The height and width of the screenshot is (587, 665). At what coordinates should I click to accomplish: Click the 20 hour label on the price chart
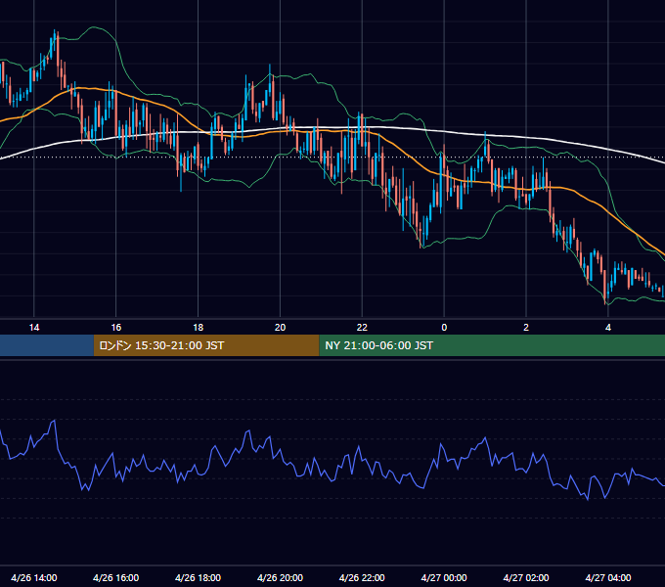click(280, 328)
